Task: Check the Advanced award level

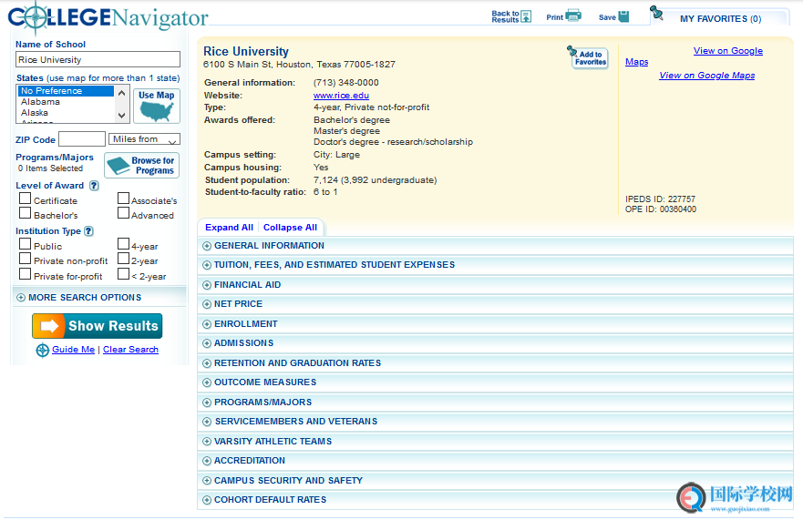Action: [123, 212]
